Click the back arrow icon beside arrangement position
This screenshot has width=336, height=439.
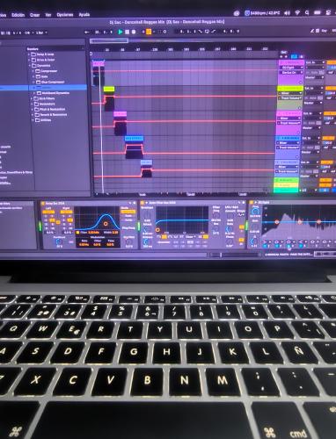coord(87,32)
